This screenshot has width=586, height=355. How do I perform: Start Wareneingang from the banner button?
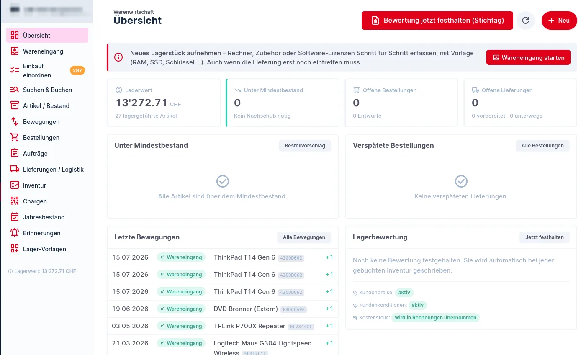pyautogui.click(x=528, y=57)
